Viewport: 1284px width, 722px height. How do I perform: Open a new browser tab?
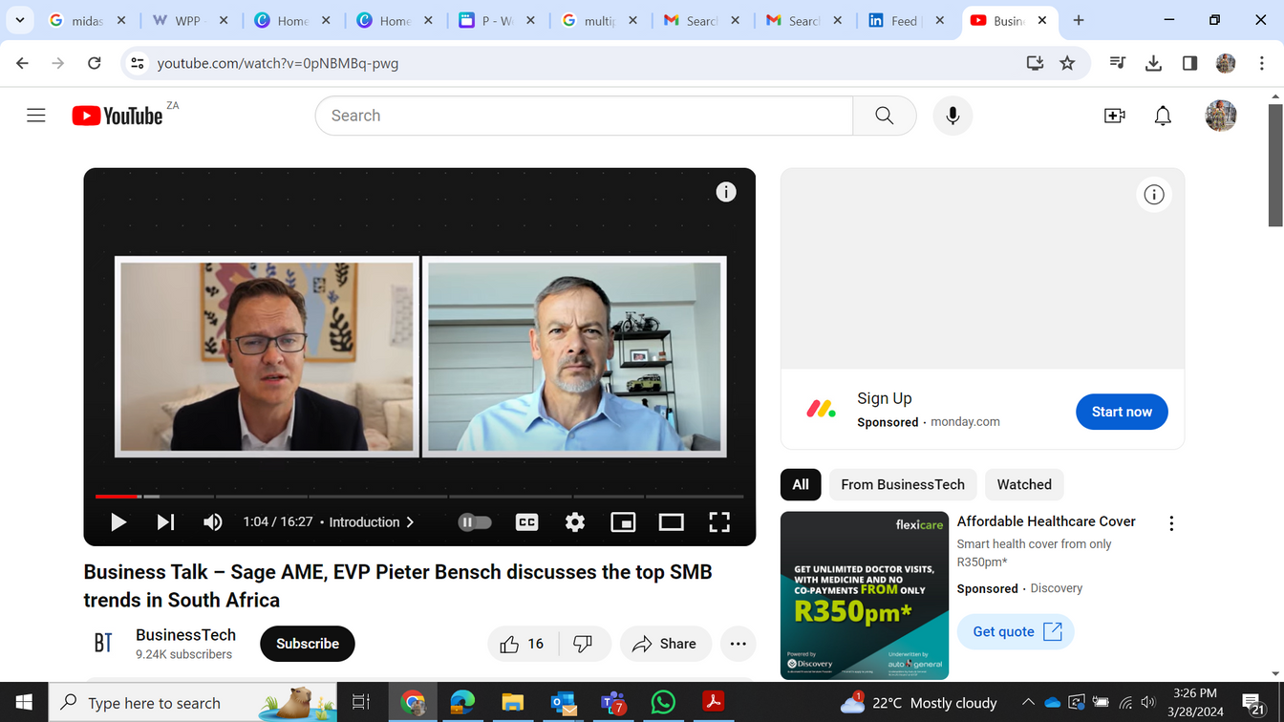(x=1079, y=20)
